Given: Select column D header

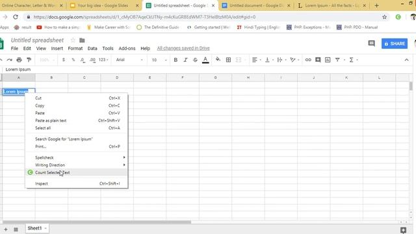Looking at the screenshot, I should pyautogui.click(x=117, y=77).
